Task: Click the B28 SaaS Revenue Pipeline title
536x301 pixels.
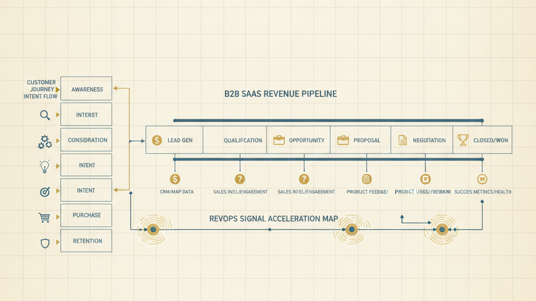Action: pos(281,94)
